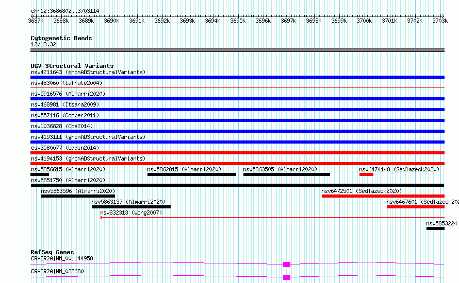Click the 3703k ruler mark

440,21
